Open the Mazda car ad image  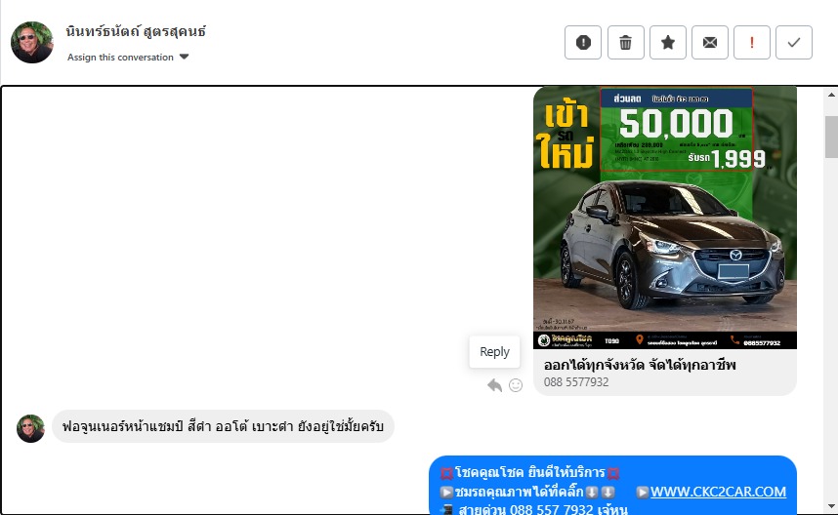pos(665,218)
